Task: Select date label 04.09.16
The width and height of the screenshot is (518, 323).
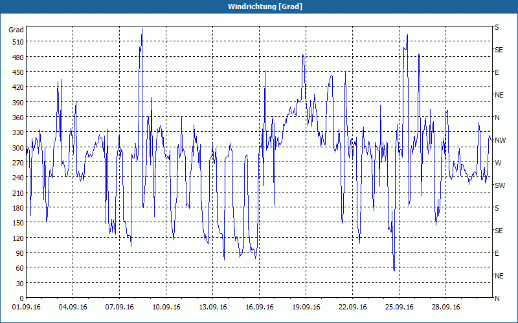Action: point(73,307)
